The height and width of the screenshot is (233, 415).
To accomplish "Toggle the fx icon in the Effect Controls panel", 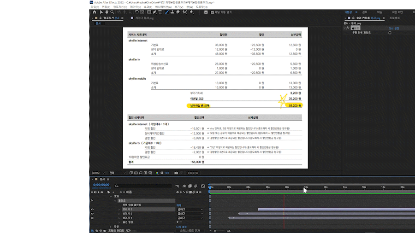I will click(x=348, y=28).
